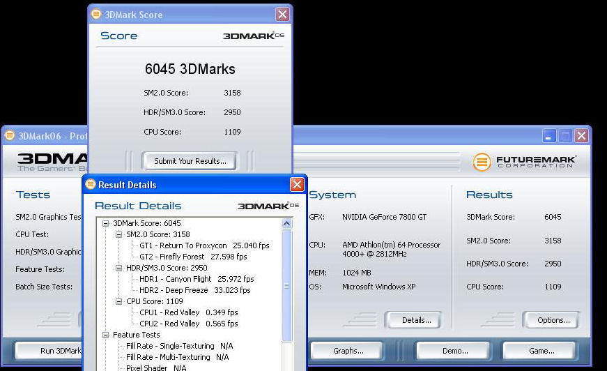
Task: Select CPU2 - Red Valley 0.565 fps row
Action: pyautogui.click(x=189, y=324)
